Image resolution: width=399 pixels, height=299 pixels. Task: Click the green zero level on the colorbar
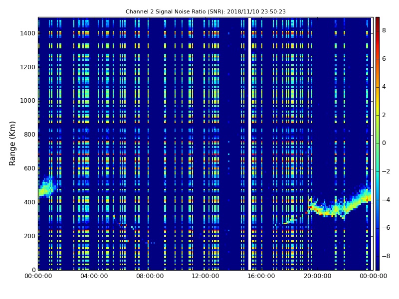click(378, 144)
